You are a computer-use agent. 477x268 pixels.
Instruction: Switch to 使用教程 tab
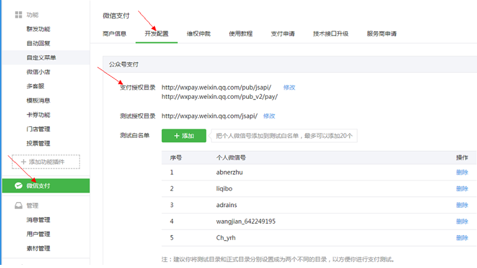pyautogui.click(x=241, y=34)
